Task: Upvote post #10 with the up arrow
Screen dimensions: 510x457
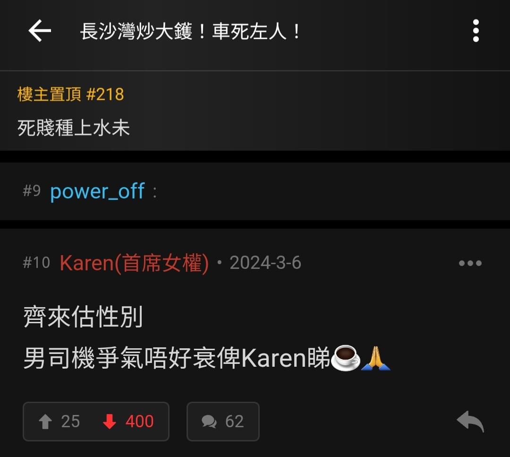Action: pos(45,422)
